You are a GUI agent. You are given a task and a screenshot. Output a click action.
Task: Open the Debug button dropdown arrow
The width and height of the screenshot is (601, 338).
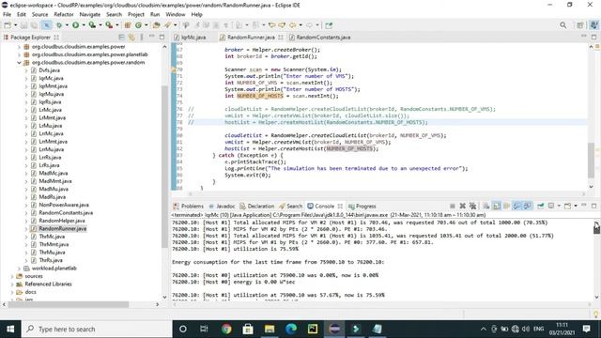67,25
